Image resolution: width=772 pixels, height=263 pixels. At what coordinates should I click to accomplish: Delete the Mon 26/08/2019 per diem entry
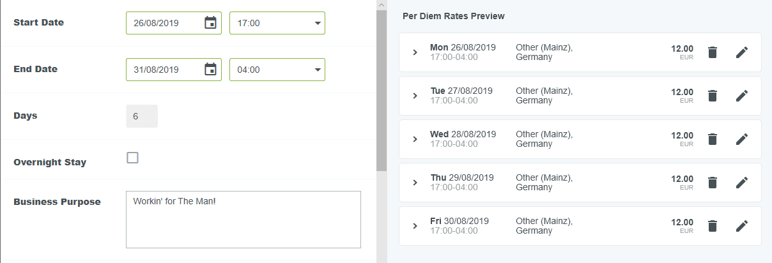pyautogui.click(x=713, y=52)
